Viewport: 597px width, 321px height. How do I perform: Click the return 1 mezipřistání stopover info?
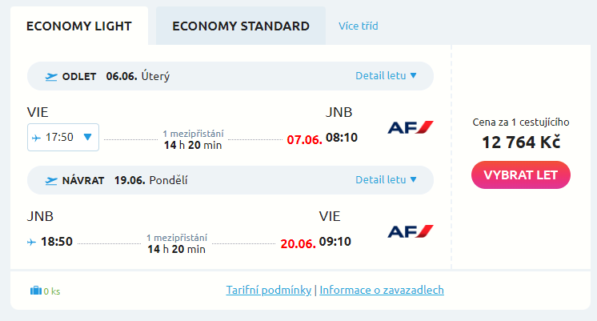point(177,238)
